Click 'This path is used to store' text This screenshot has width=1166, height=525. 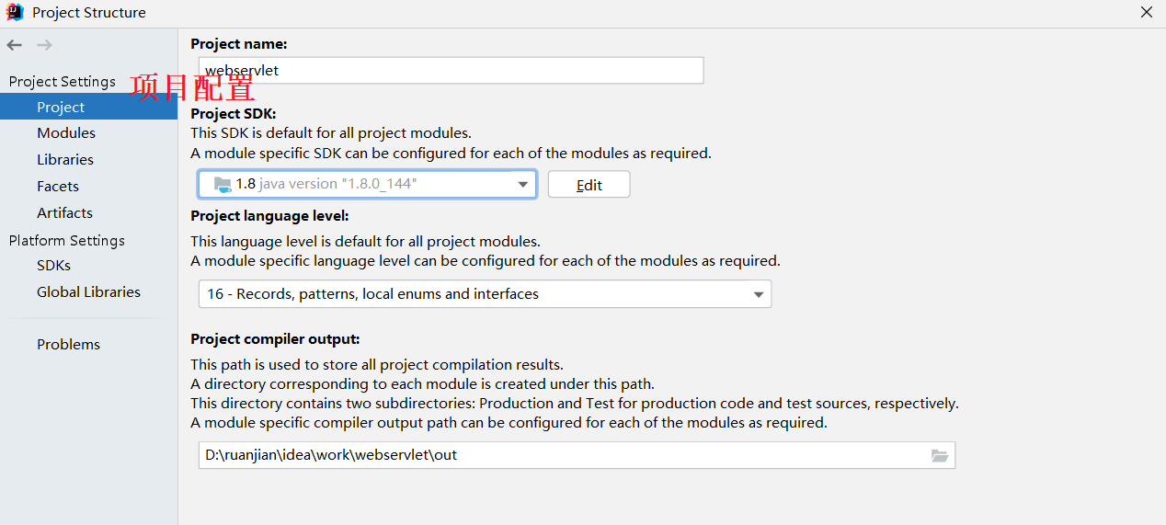point(377,365)
